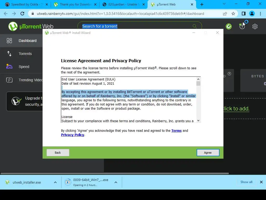The image size is (266, 200).
Task: Click the EULA scroll down arrow
Action: pos(198,121)
